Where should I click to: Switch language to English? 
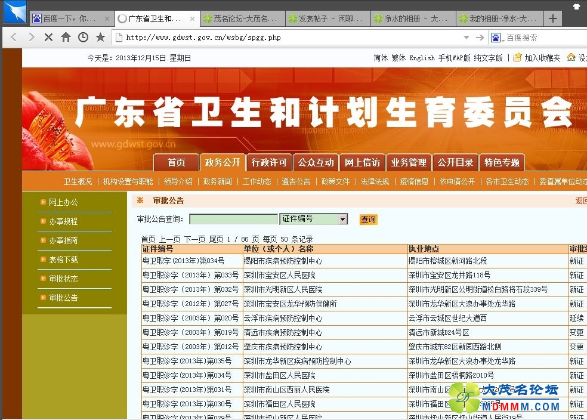[x=422, y=58]
